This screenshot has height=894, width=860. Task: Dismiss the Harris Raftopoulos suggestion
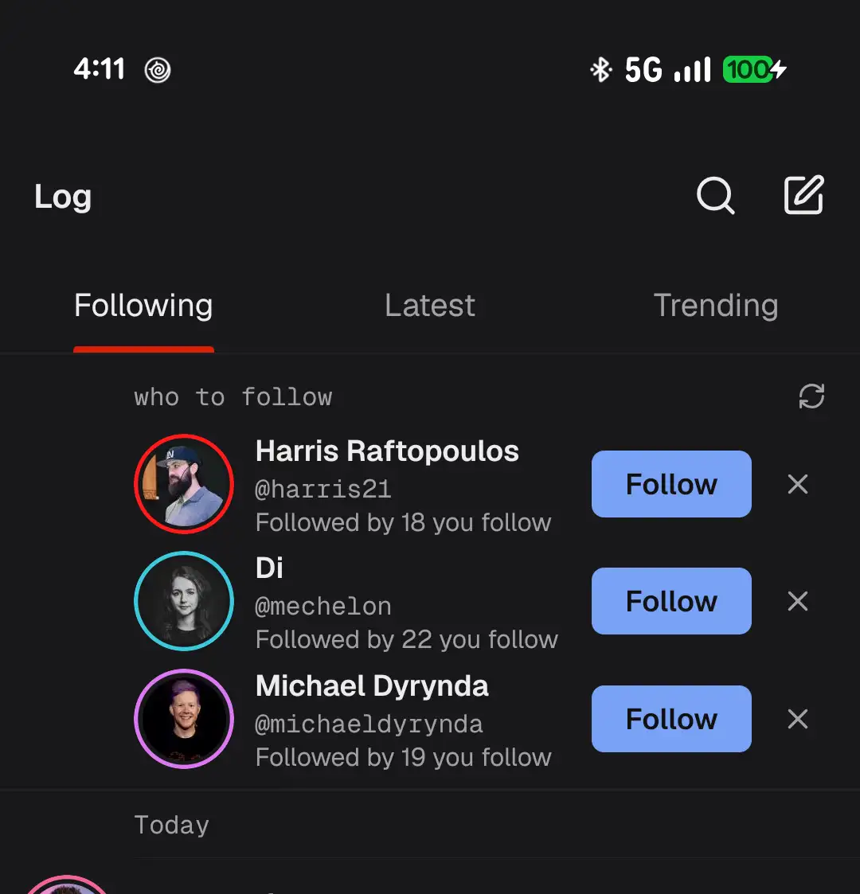pos(797,484)
